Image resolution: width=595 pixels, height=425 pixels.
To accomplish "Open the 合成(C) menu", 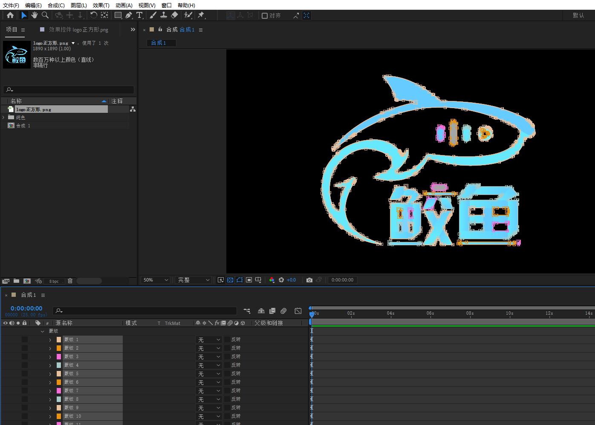I will tap(56, 5).
